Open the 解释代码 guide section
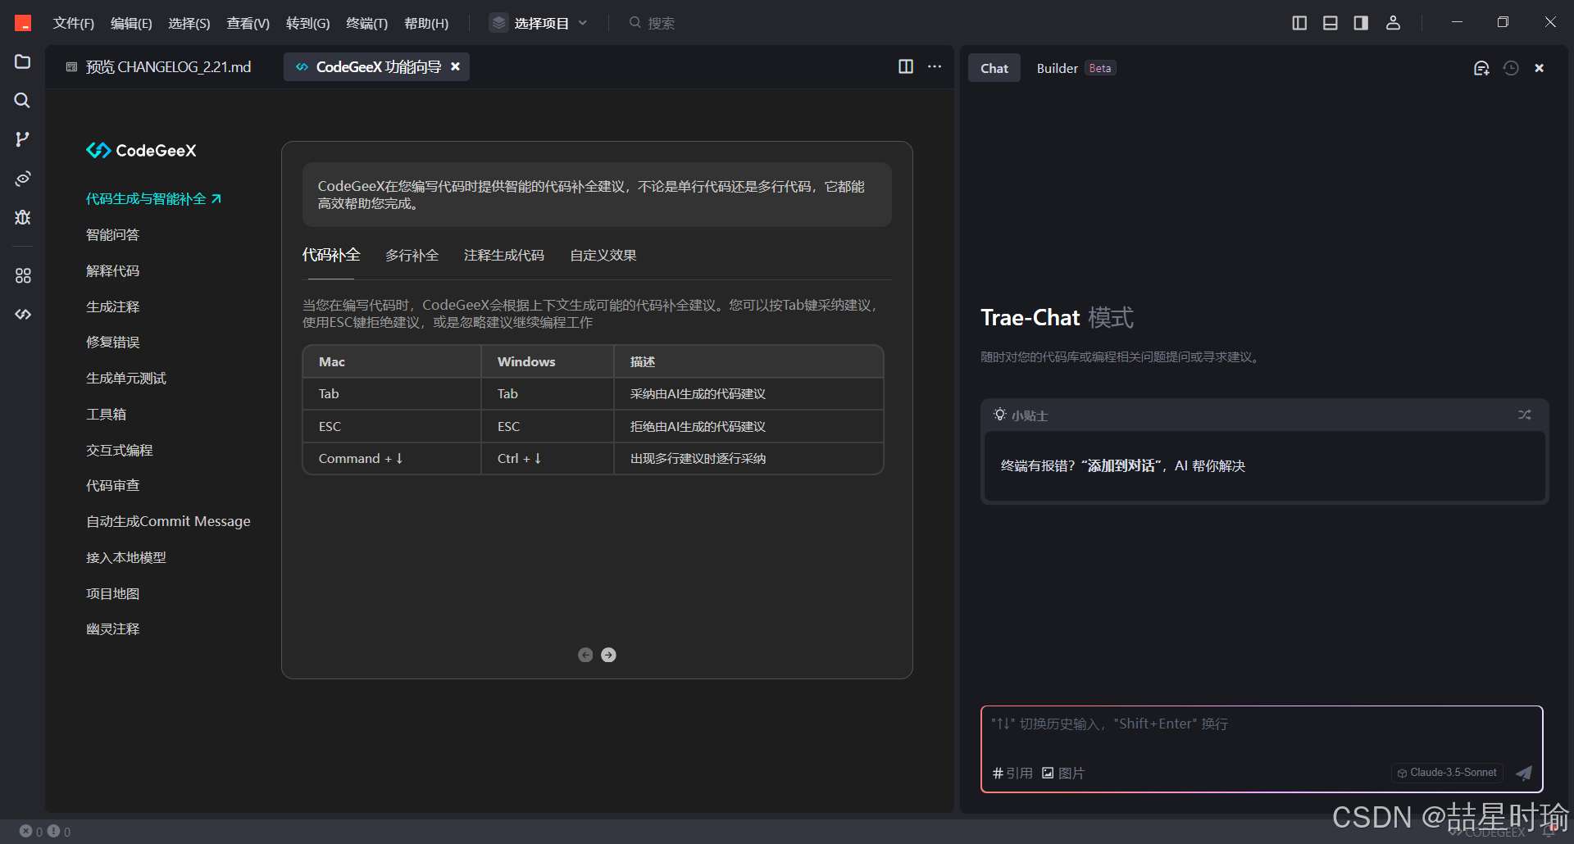Image resolution: width=1574 pixels, height=844 pixels. coord(112,270)
